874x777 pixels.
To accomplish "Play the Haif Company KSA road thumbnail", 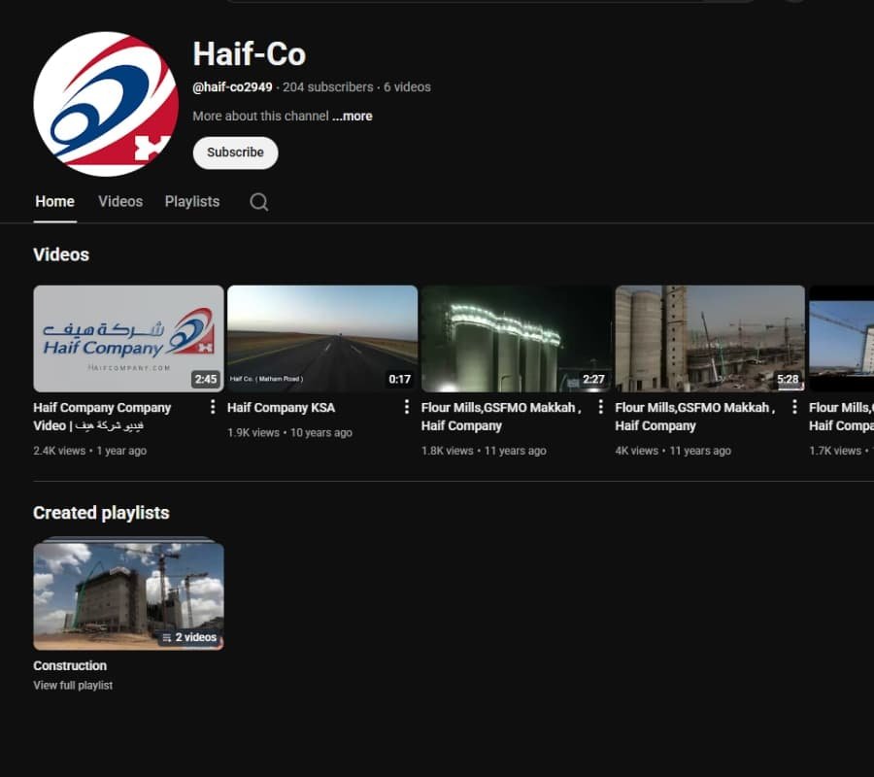I will click(322, 338).
